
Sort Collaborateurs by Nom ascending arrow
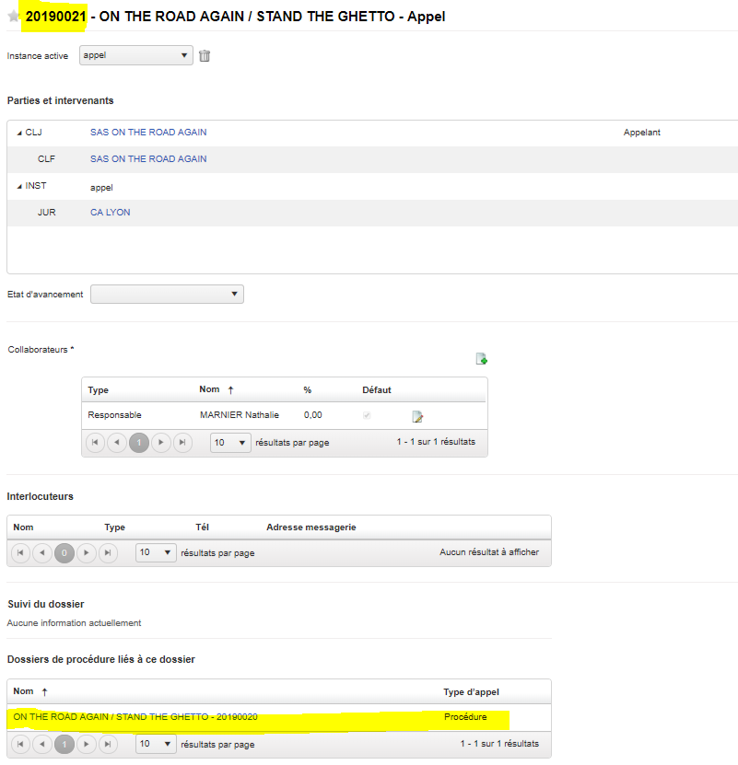pos(231,389)
